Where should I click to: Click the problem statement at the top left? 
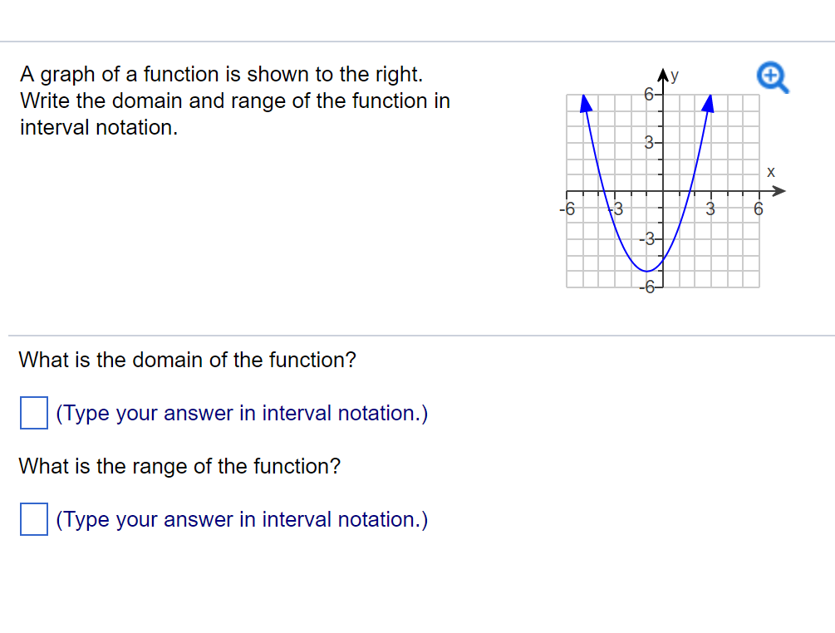(x=235, y=101)
